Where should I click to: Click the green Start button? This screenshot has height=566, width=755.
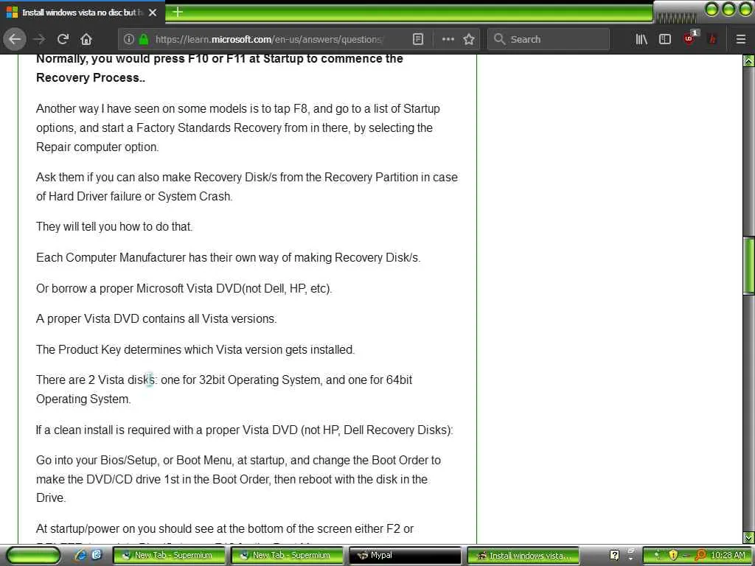[x=34, y=556]
